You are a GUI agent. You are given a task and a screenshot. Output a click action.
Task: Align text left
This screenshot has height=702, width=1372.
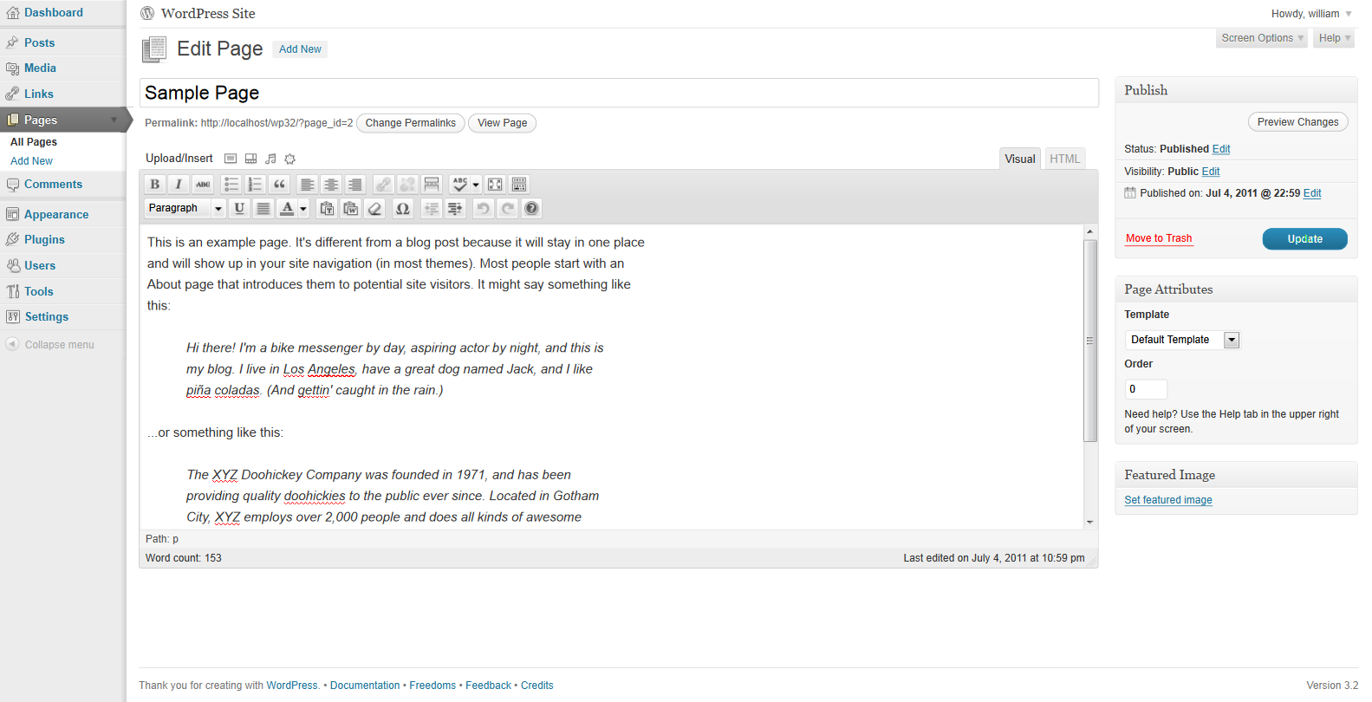pos(307,184)
